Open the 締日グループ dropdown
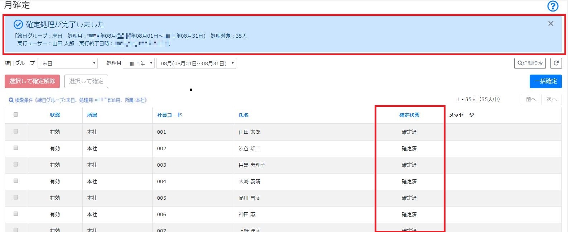Image resolution: width=568 pixels, height=232 pixels. [x=68, y=63]
